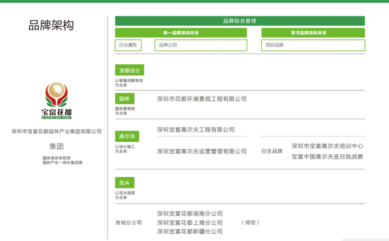Click the 以花卉观赏 为主体 caption
This screenshot has height=241, width=389.
point(125,195)
